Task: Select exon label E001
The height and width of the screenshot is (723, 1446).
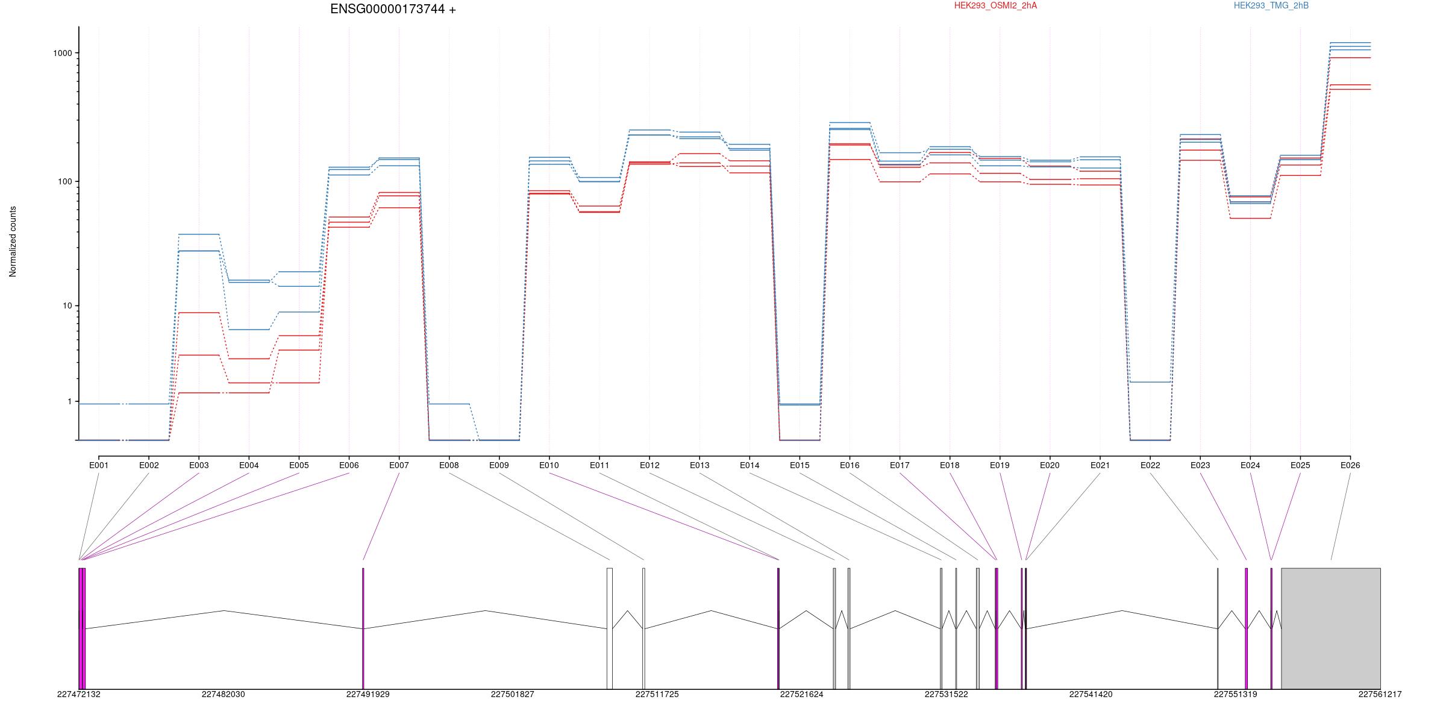Action: coord(99,465)
